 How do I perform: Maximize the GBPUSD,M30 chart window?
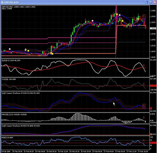(x=150, y=2)
